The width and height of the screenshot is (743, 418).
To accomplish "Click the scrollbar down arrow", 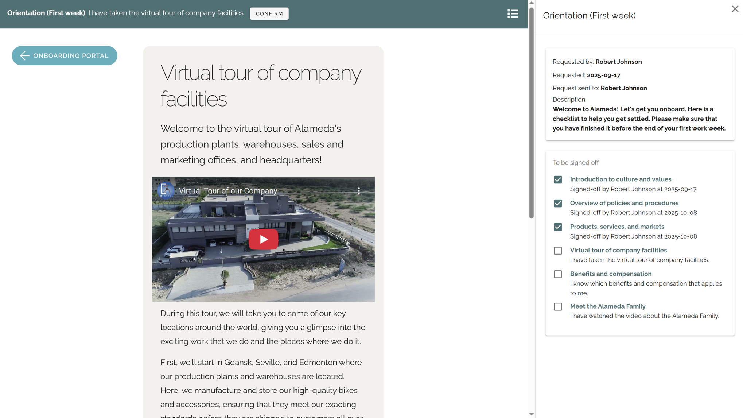I will click(x=531, y=414).
